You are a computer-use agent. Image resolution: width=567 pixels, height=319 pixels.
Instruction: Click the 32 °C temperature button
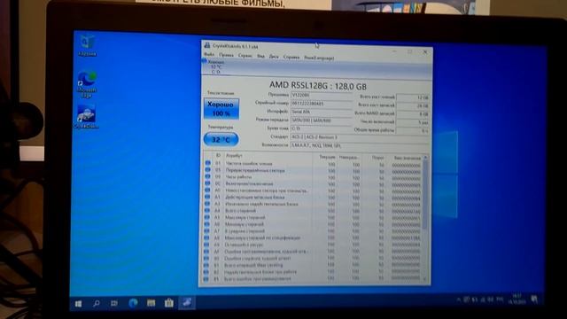point(221,139)
